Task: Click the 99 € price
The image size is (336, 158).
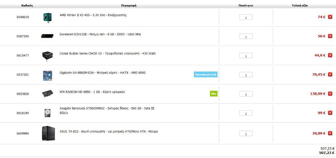Action: pos(322,113)
